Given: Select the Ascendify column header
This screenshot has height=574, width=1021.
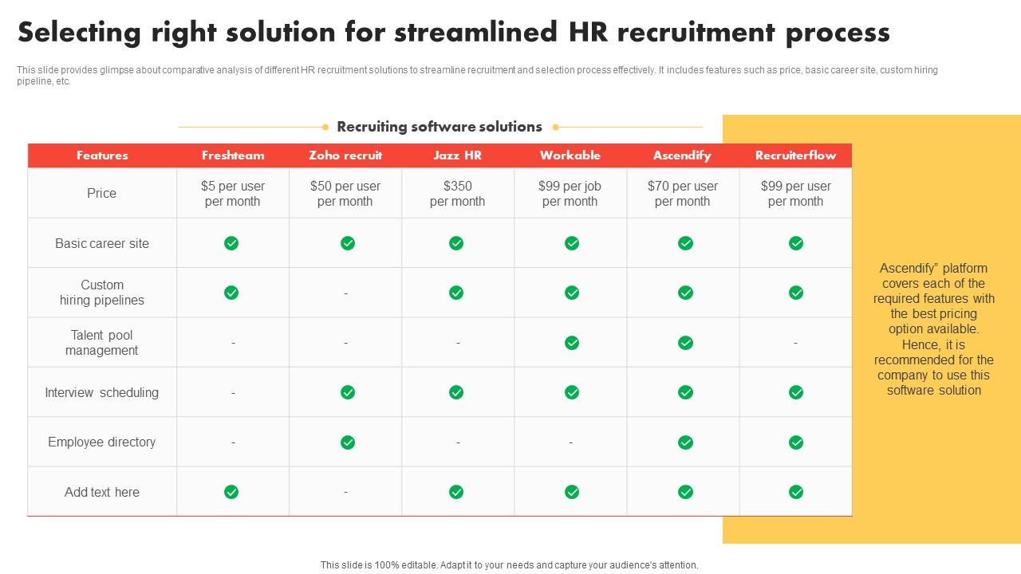Looking at the screenshot, I should pos(683,155).
